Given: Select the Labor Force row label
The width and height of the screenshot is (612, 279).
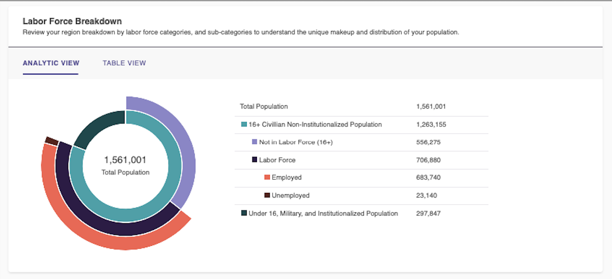Looking at the screenshot, I should tap(278, 160).
